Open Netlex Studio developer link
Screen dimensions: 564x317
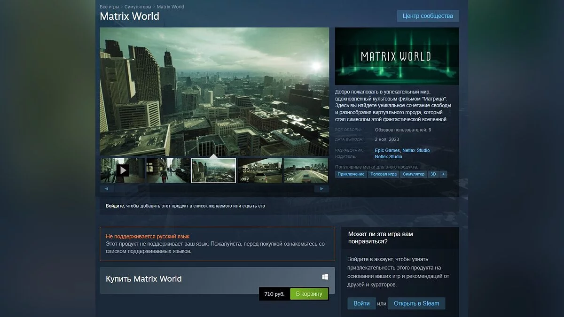[416, 150]
